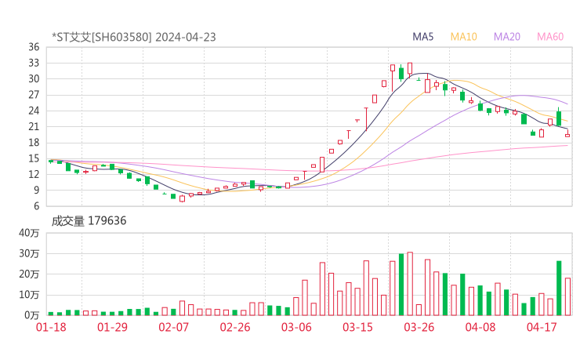Click the 30万 volume axis label
Viewport: 580px width, 345px height.
pyautogui.click(x=29, y=253)
